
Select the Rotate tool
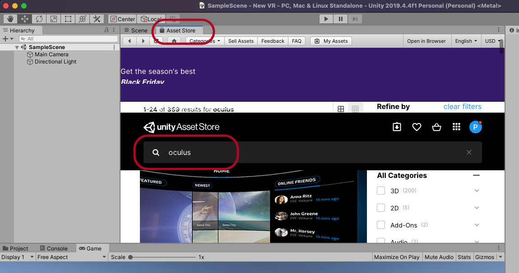click(39, 19)
